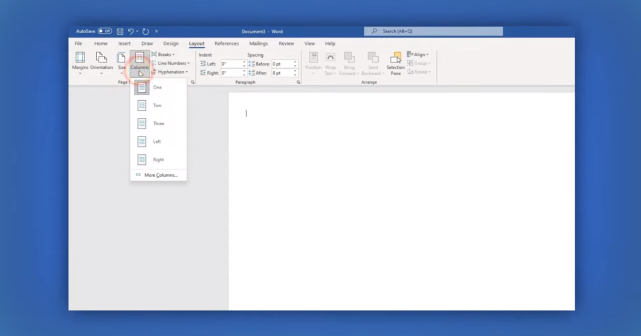
Task: Click the Spacing Before icon
Action: point(252,64)
